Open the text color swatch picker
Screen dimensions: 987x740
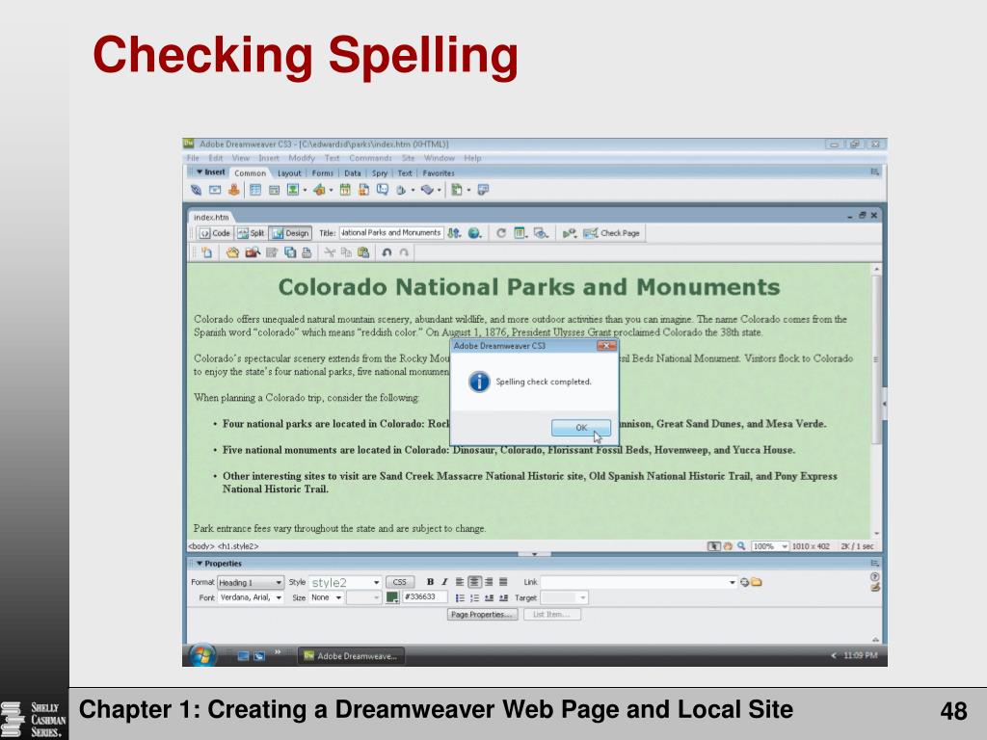pyautogui.click(x=392, y=597)
